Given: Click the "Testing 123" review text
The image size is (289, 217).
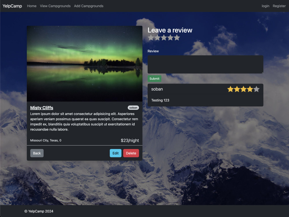Looking at the screenshot, I should (x=160, y=100).
